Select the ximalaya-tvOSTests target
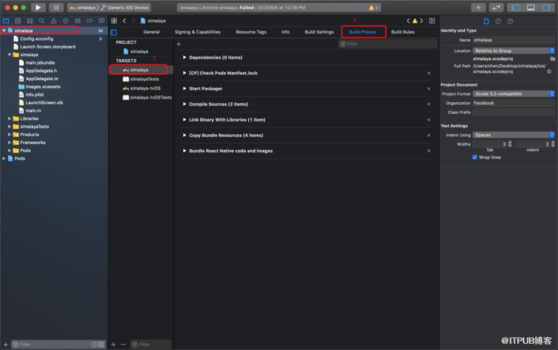Screen dimensions: 558x350 click(147, 97)
